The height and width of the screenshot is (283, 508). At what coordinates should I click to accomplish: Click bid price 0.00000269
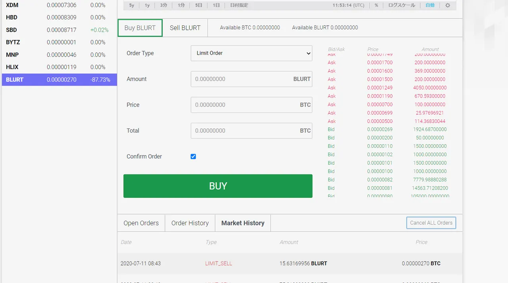tap(380, 130)
